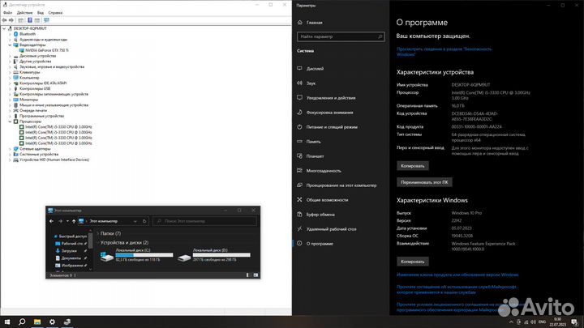Image resolution: width=584 pixels, height=328 pixels.
Task: Open the notification center icon on taskbar
Action: click(574, 322)
